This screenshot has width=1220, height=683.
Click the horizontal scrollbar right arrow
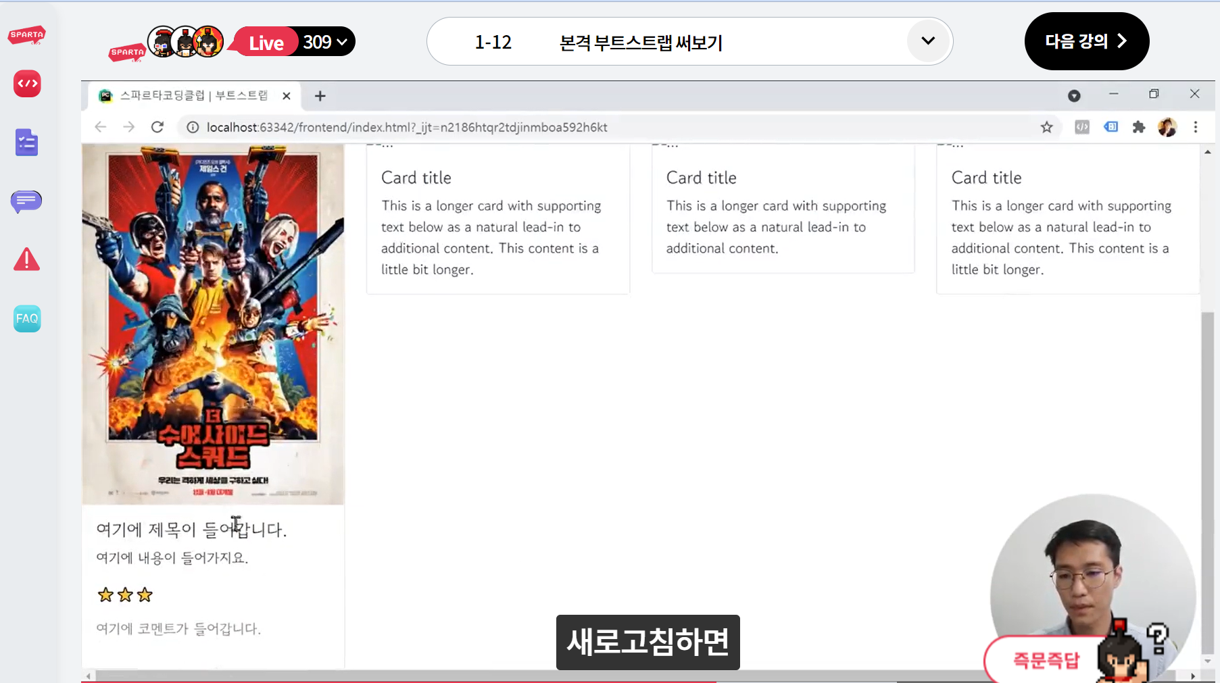1193,676
